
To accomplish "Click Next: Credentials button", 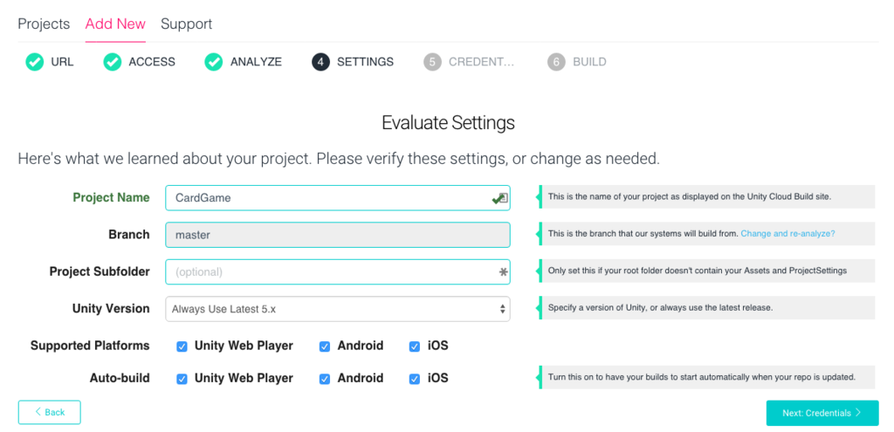I will [822, 413].
